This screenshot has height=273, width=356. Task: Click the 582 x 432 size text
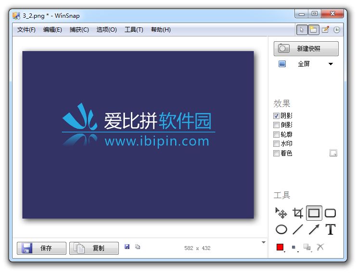pos(197,248)
